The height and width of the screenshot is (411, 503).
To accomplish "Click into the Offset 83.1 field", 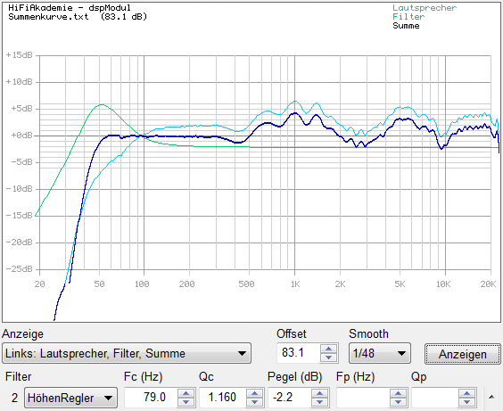I will click(x=299, y=353).
